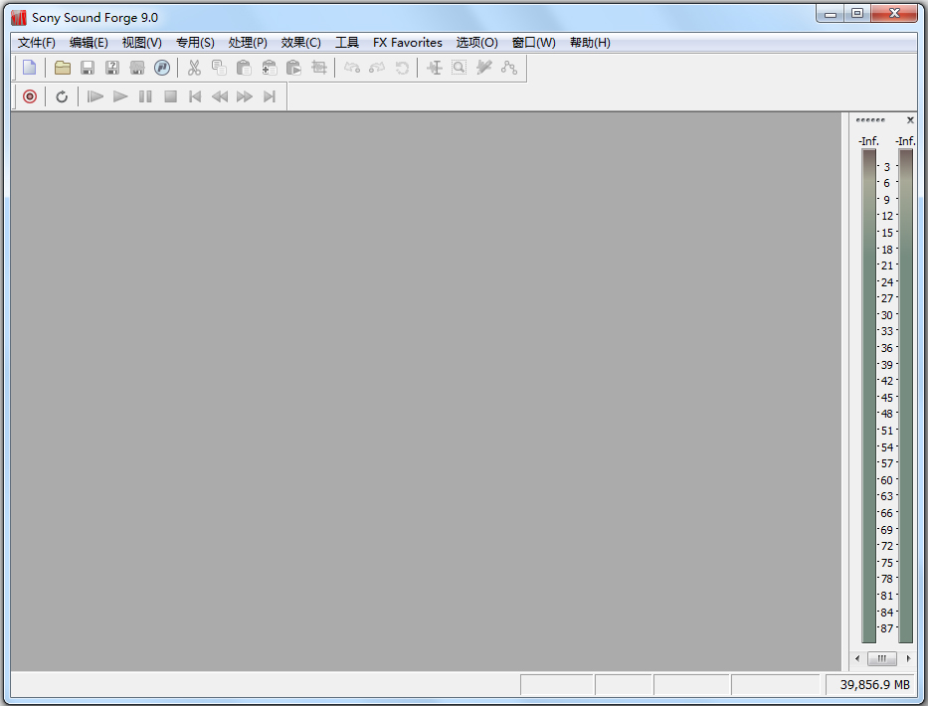
Task: Click the Go to End button
Action: coord(270,96)
